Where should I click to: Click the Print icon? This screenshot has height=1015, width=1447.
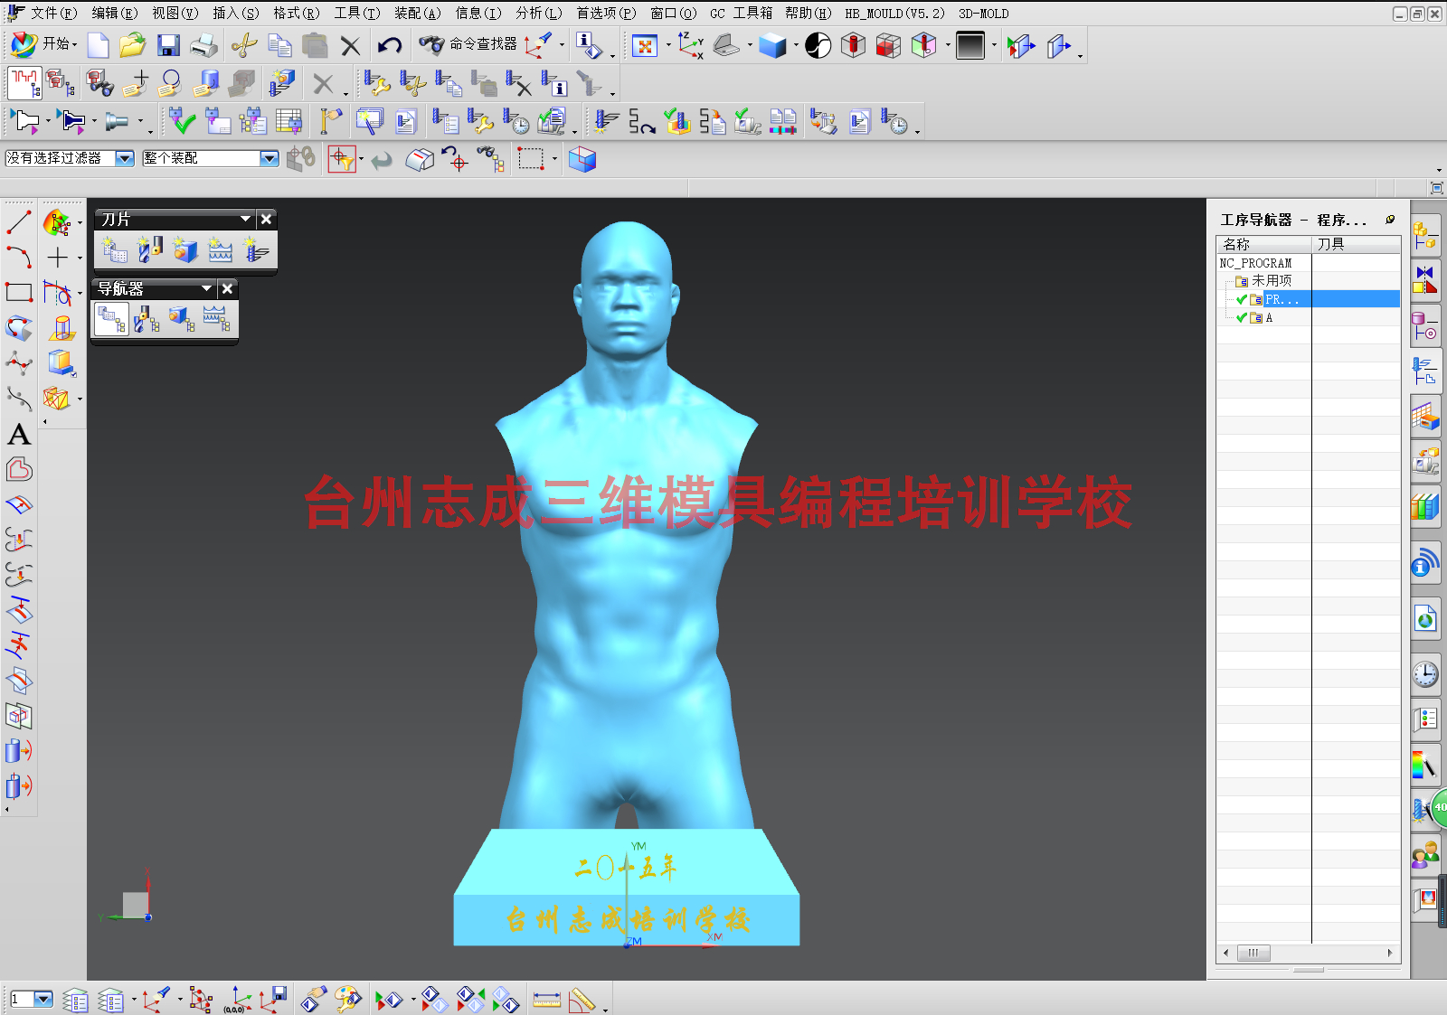point(203,45)
